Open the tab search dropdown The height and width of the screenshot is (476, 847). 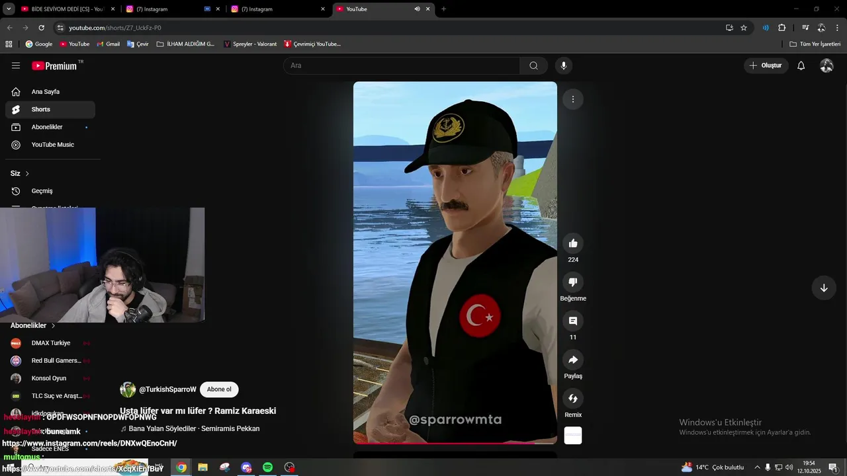coord(8,9)
